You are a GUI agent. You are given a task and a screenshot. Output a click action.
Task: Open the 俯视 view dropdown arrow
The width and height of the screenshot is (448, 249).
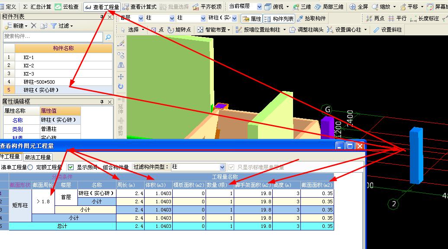287,6
